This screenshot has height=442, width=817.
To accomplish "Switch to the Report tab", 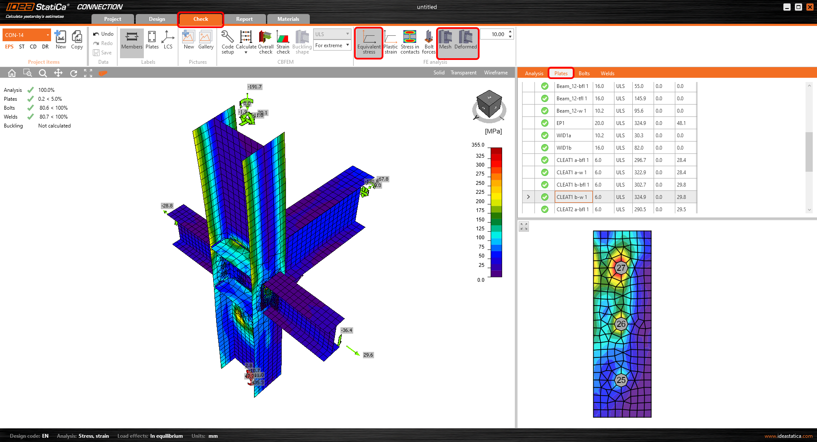I will coord(244,19).
